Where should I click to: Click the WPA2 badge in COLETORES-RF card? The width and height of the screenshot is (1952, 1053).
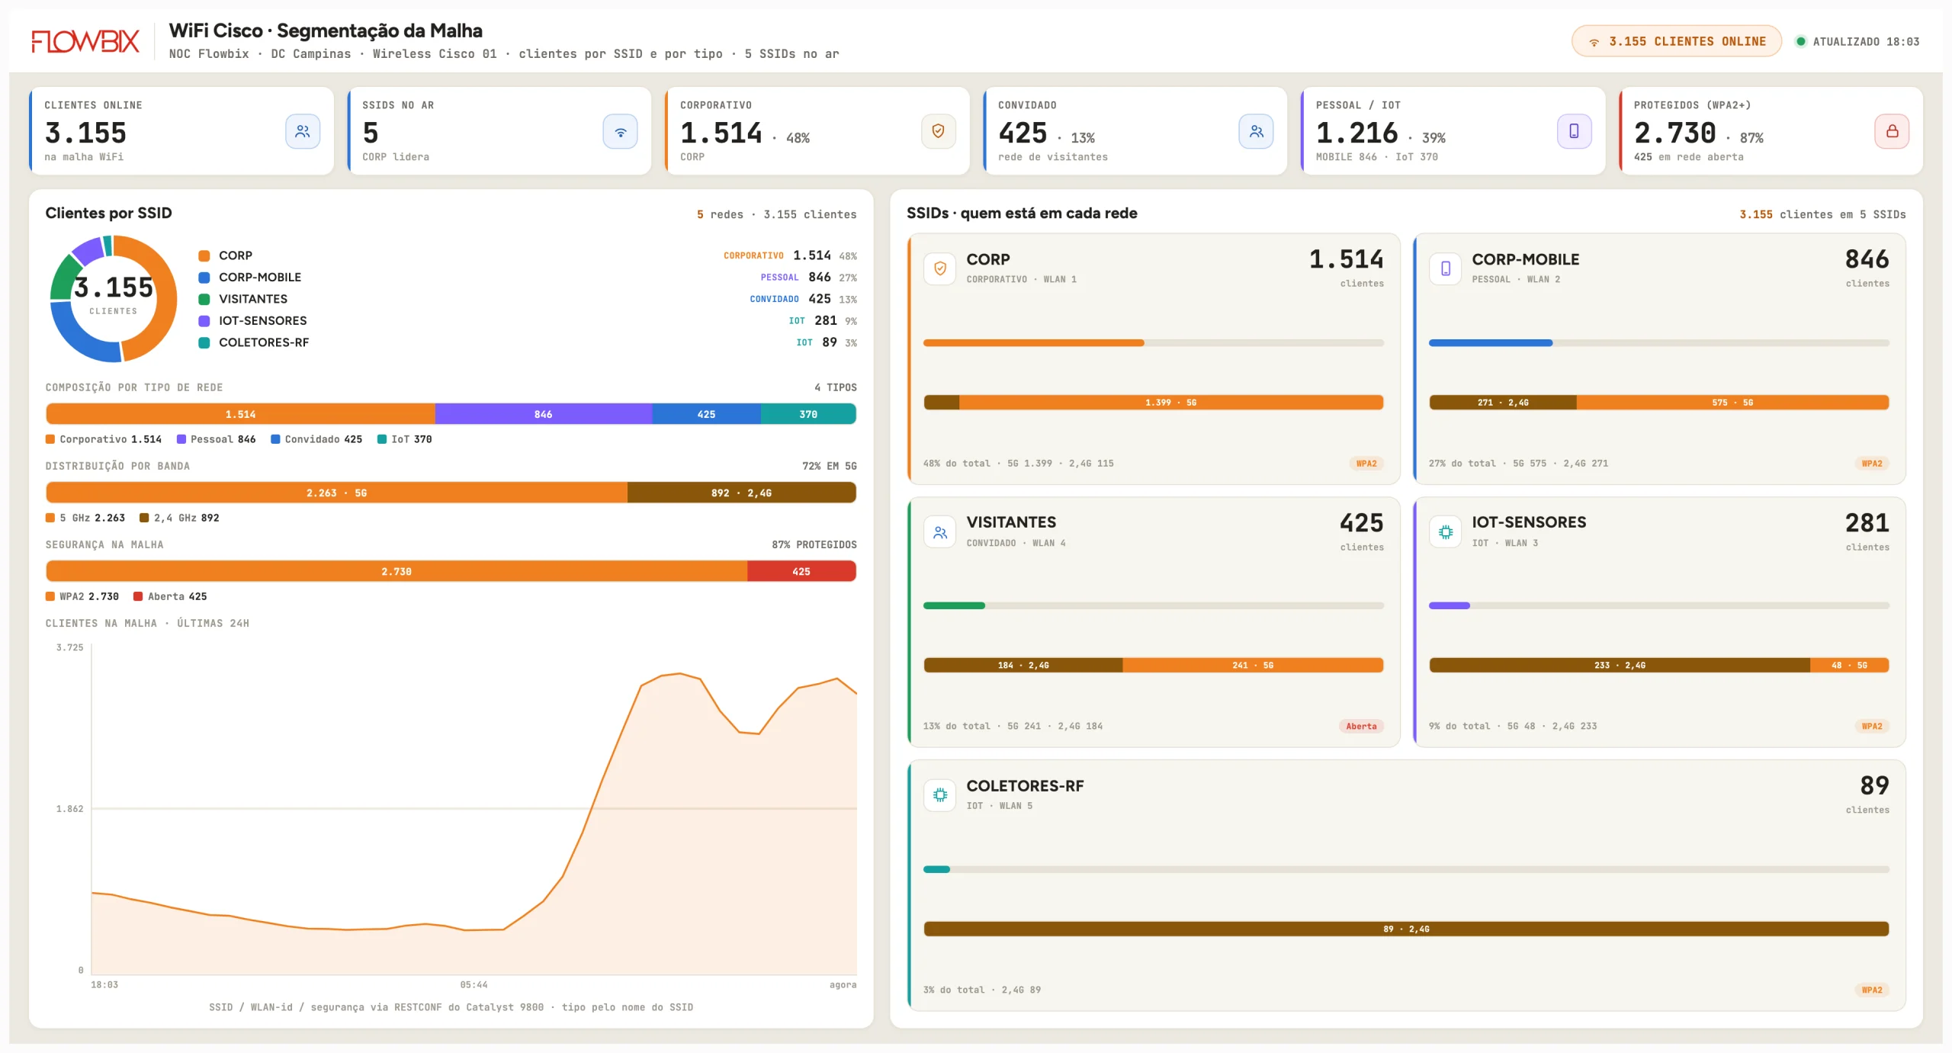(x=1872, y=990)
